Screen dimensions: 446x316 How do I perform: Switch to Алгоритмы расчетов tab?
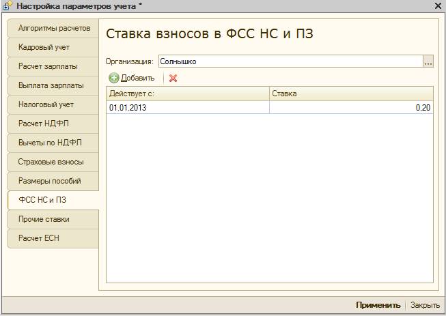(53, 28)
